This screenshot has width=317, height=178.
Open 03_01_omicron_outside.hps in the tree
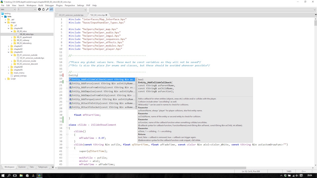[x=32, y=58]
